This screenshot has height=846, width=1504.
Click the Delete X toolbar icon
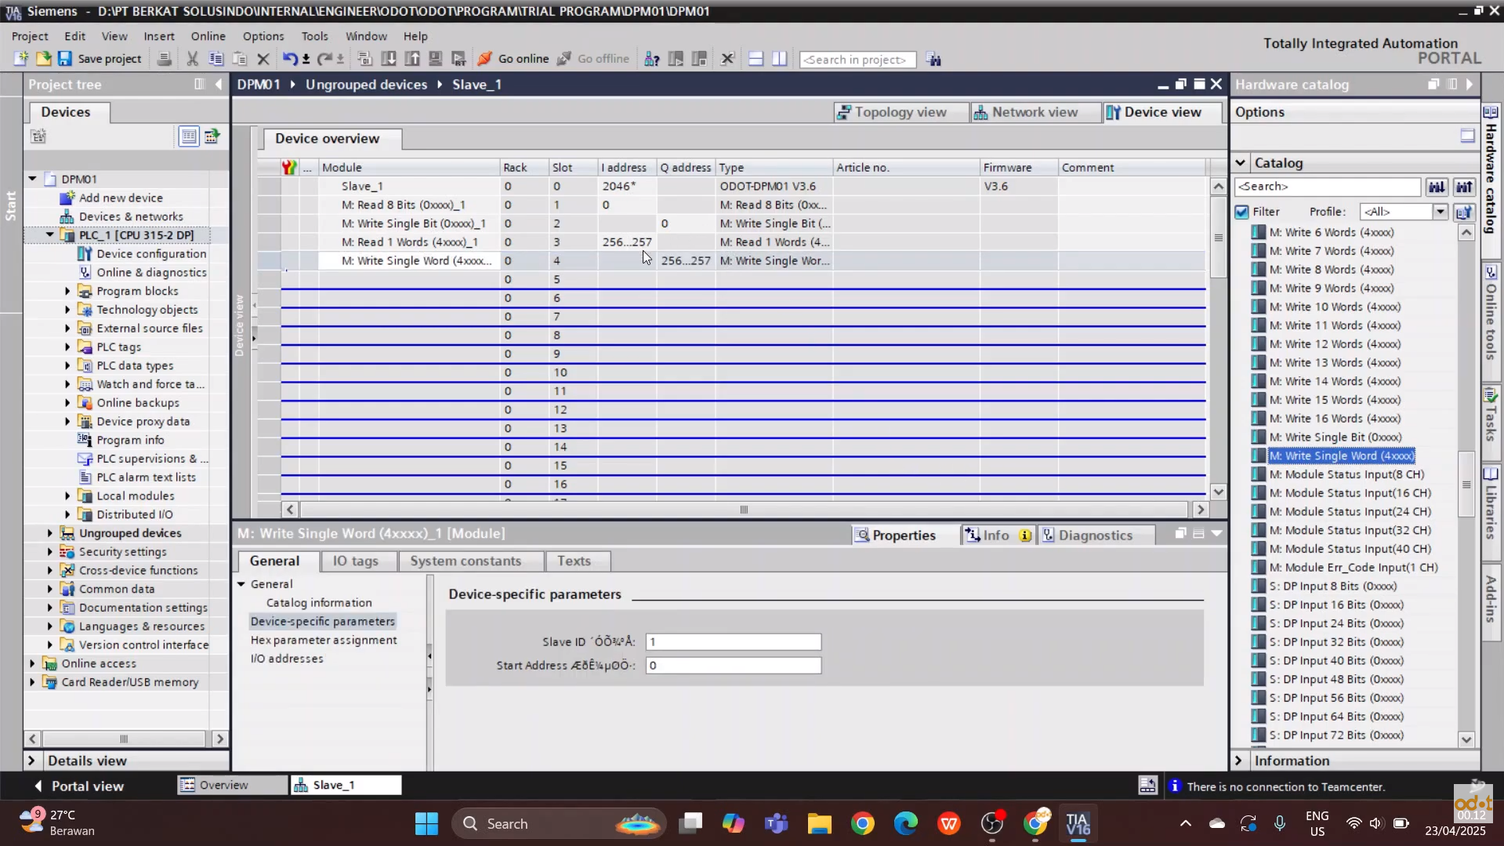coord(263,59)
